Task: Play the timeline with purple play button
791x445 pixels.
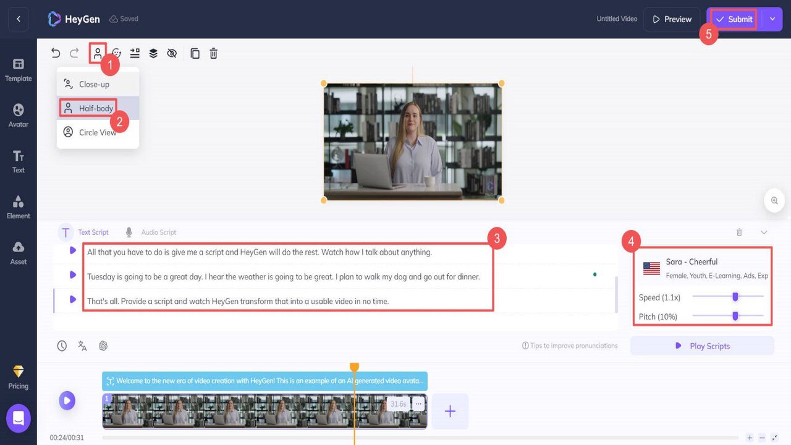Action: pyautogui.click(x=67, y=400)
